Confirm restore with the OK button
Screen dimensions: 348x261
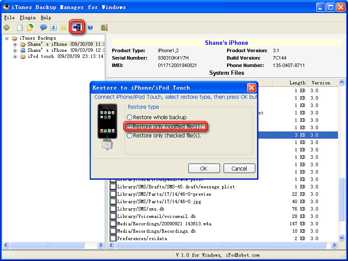point(204,168)
